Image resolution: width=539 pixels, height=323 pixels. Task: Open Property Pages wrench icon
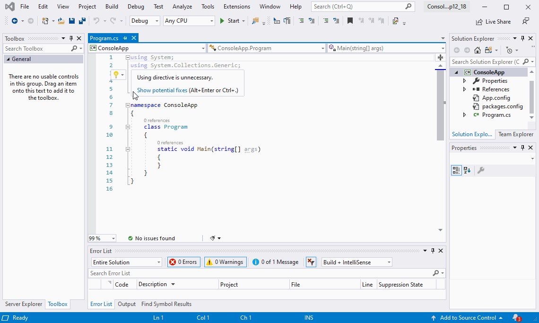[481, 170]
